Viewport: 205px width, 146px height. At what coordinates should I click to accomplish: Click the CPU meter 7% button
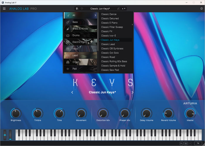[x=198, y=143]
